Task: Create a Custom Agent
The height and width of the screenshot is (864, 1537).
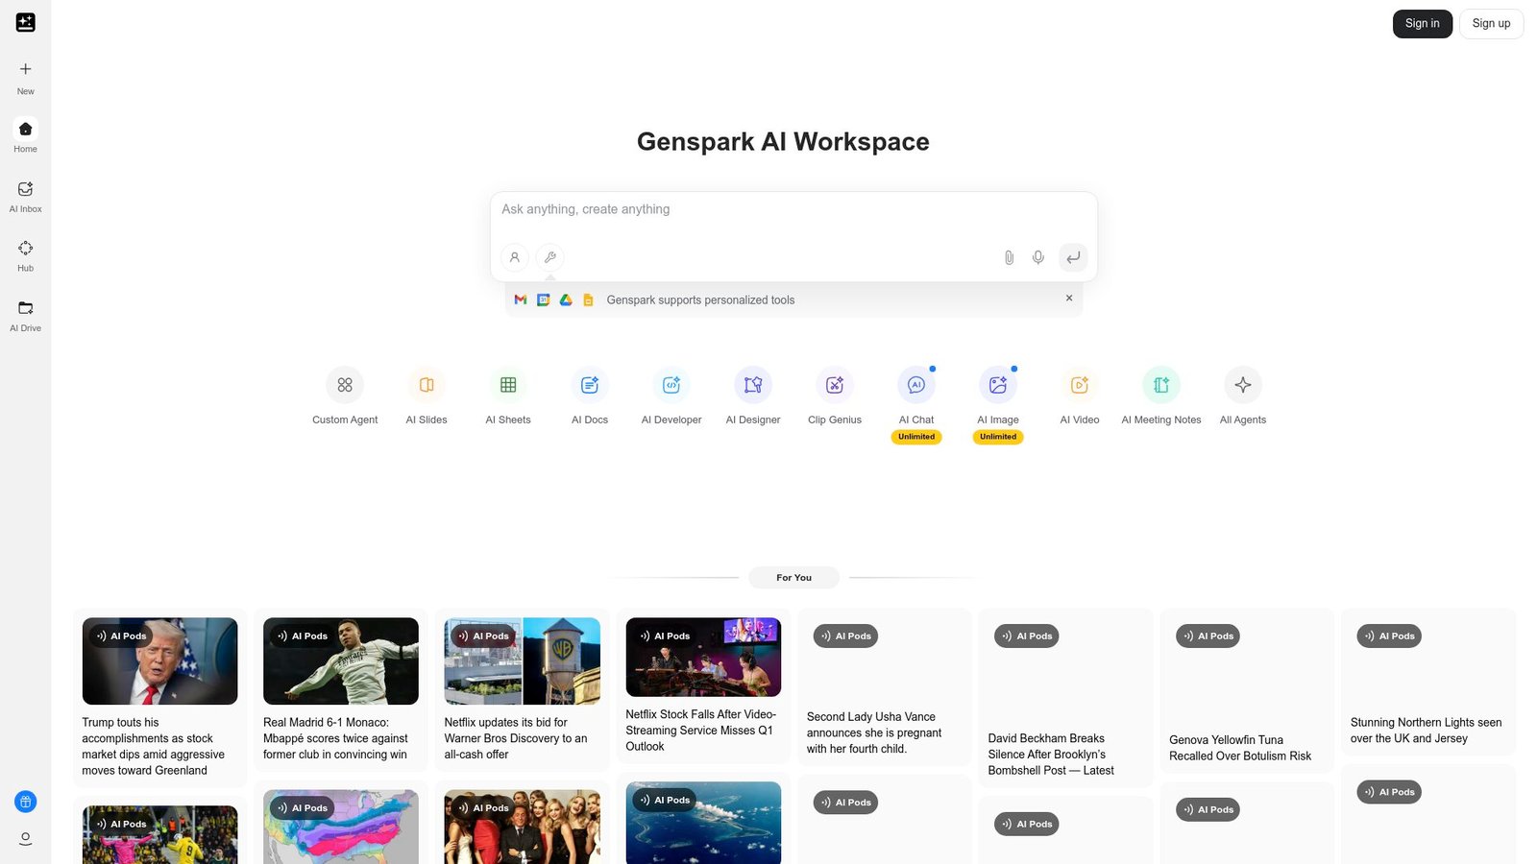Action: tap(344, 394)
